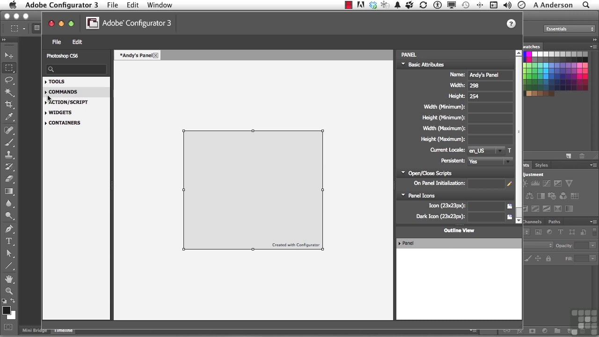This screenshot has height=337, width=599.
Task: Select the Pen tool in Photoshop toolbar
Action: tap(9, 229)
